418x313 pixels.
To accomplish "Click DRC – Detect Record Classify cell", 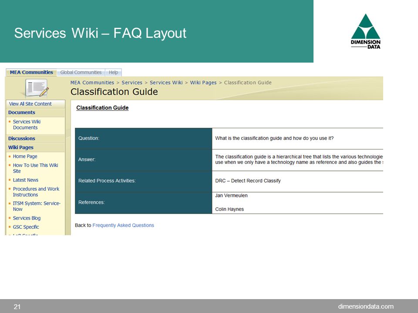I will coord(248,181).
